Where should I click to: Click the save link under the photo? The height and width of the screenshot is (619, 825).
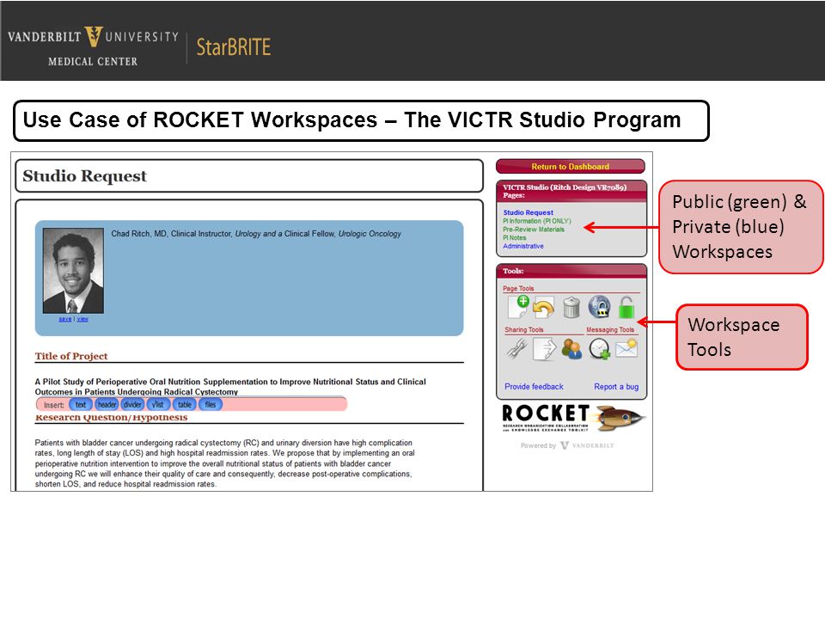click(64, 319)
